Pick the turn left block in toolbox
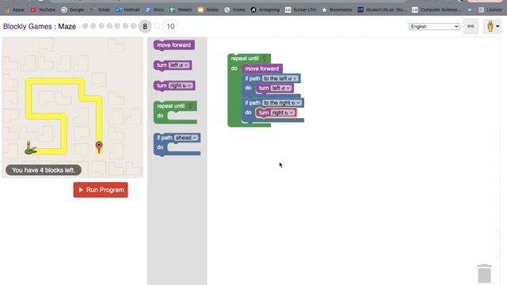Viewport: 507px width, 285px height. tap(162, 65)
